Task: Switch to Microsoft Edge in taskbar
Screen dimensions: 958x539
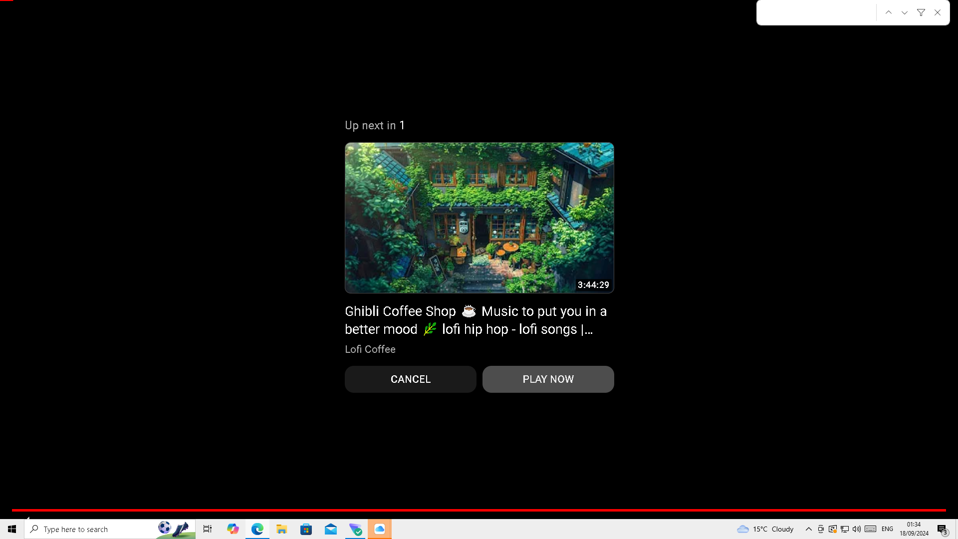Action: click(x=257, y=529)
